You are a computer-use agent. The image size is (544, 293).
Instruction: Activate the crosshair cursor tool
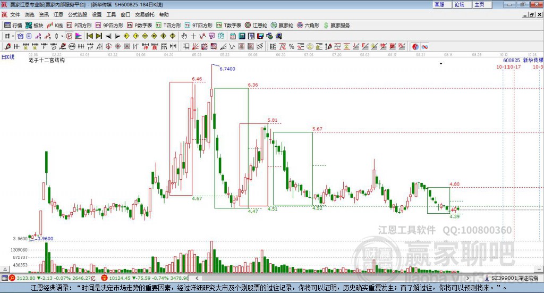193,36
